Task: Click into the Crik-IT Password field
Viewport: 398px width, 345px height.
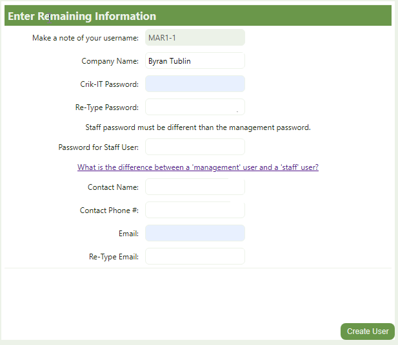Action: click(x=195, y=84)
